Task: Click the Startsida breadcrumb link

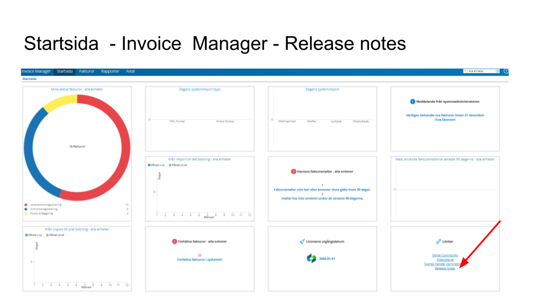Action: coord(30,79)
